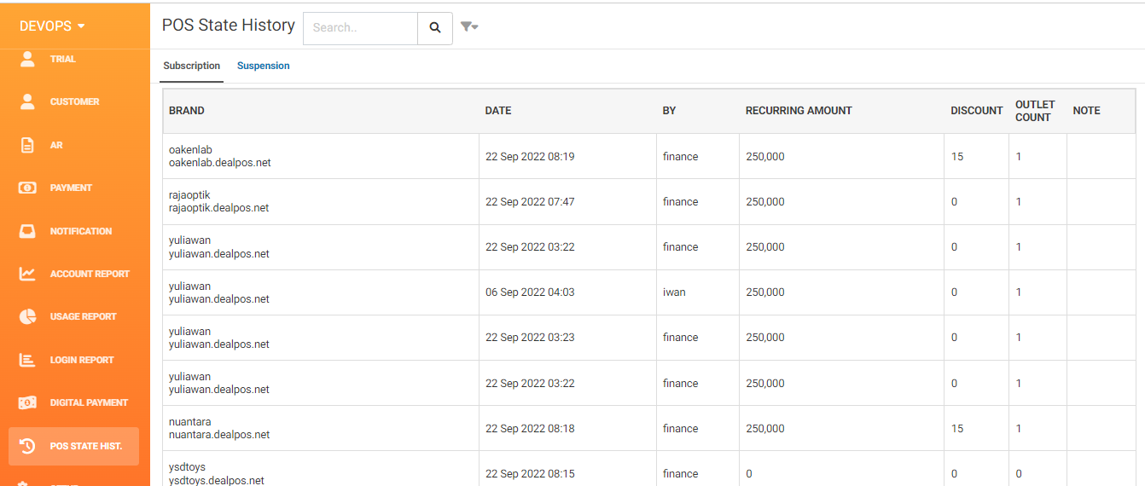This screenshot has width=1145, height=486.
Task: Open outlet count link for oakenlab
Action: (x=1019, y=157)
